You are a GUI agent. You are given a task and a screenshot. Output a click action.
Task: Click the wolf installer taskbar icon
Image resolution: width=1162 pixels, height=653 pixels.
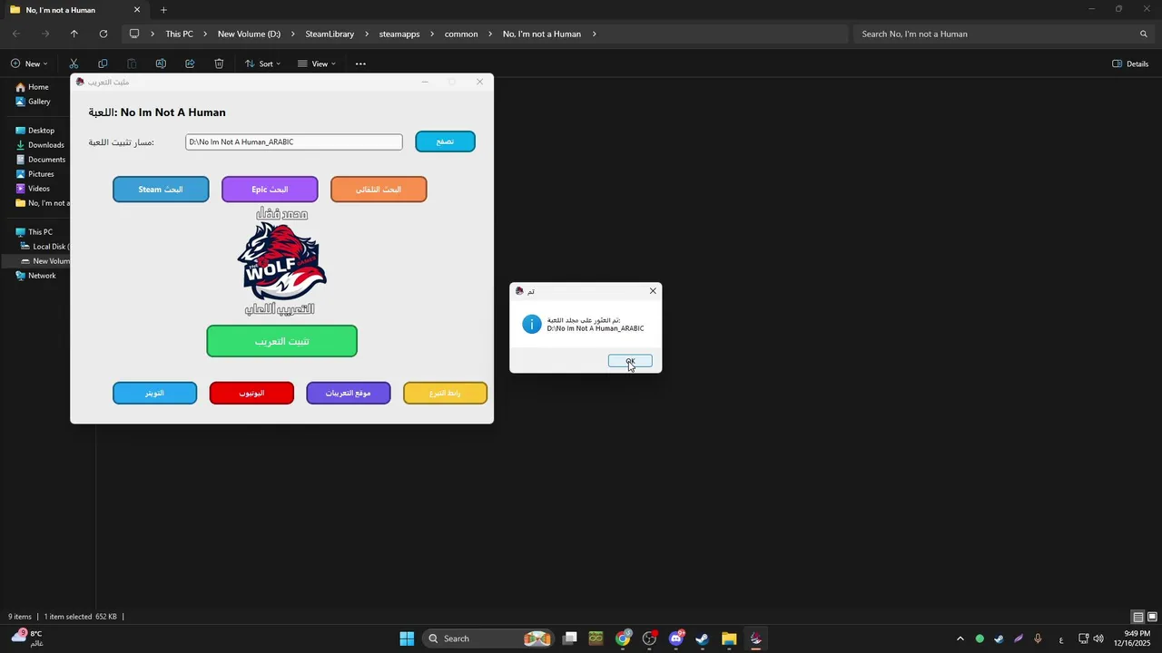click(755, 638)
